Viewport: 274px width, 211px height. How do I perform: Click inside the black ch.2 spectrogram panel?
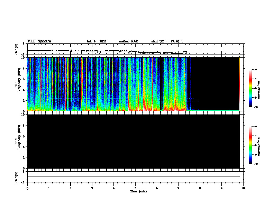coord(134,141)
